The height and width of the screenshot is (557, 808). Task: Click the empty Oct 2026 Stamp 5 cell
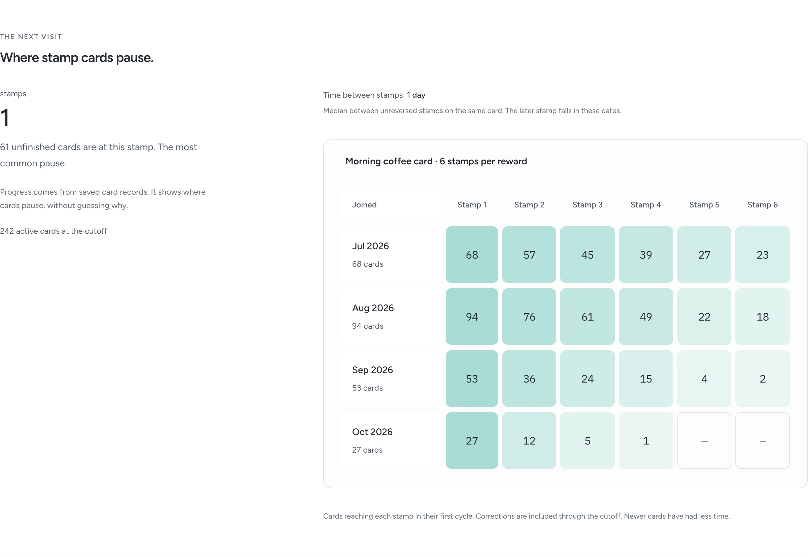704,440
